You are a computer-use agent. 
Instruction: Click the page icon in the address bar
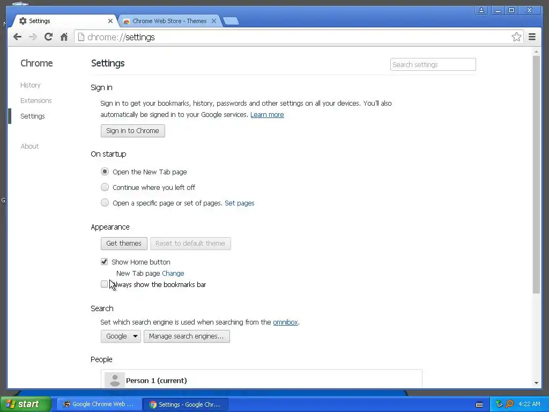(x=81, y=37)
